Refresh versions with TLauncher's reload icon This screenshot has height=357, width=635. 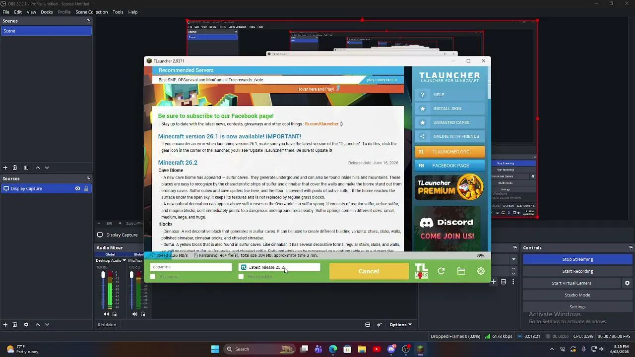click(441, 271)
